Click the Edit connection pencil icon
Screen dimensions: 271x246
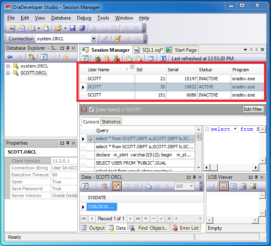(x=118, y=39)
